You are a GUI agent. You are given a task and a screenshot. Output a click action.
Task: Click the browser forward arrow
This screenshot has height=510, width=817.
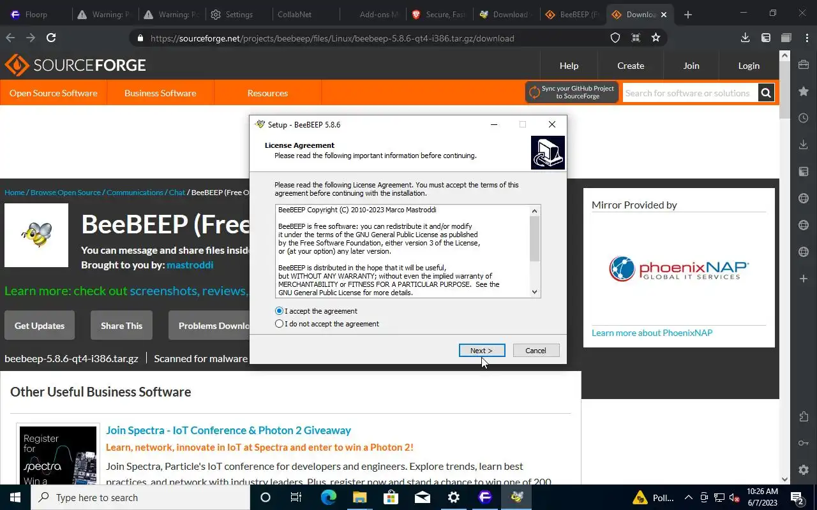click(31, 38)
